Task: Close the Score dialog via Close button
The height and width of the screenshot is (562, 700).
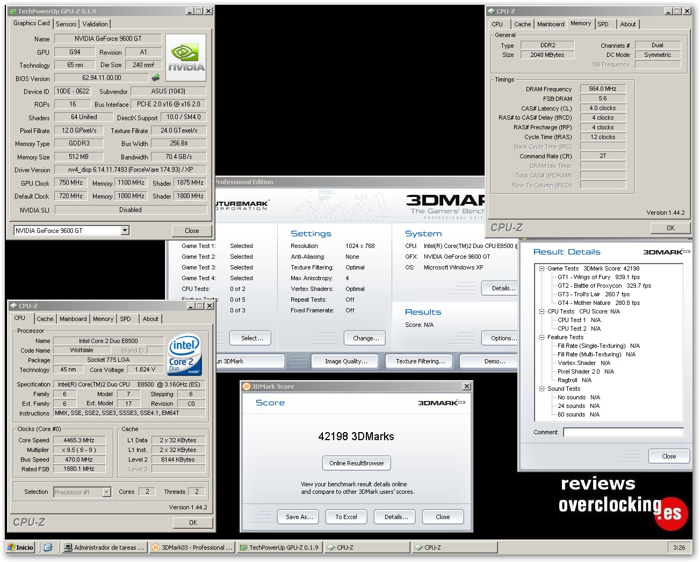Action: pyautogui.click(x=443, y=517)
